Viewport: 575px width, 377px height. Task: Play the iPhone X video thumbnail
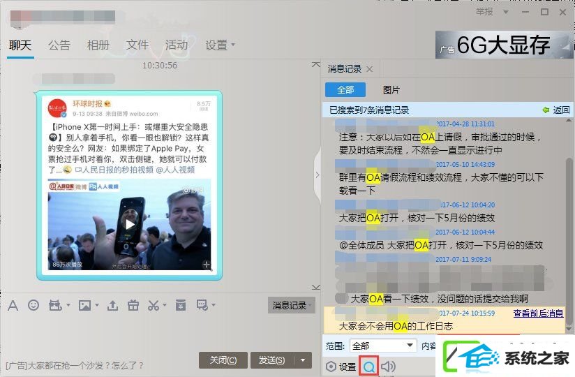tap(130, 224)
